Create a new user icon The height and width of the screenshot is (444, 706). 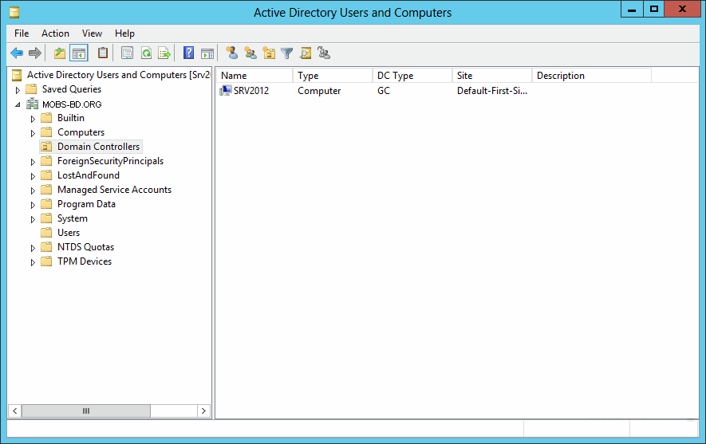(x=232, y=53)
